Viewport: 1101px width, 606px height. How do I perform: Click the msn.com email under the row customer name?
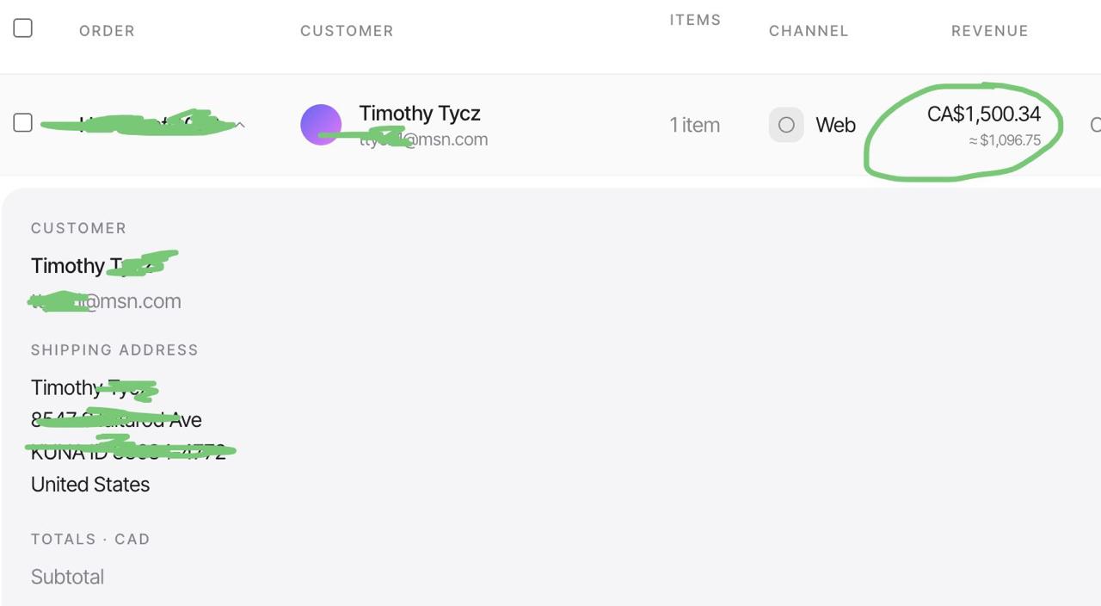[423, 139]
